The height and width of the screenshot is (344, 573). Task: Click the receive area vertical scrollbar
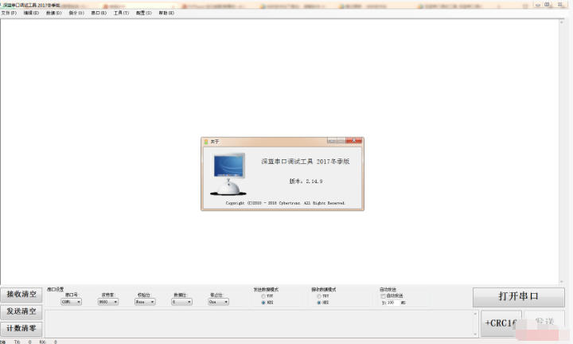click(562, 152)
